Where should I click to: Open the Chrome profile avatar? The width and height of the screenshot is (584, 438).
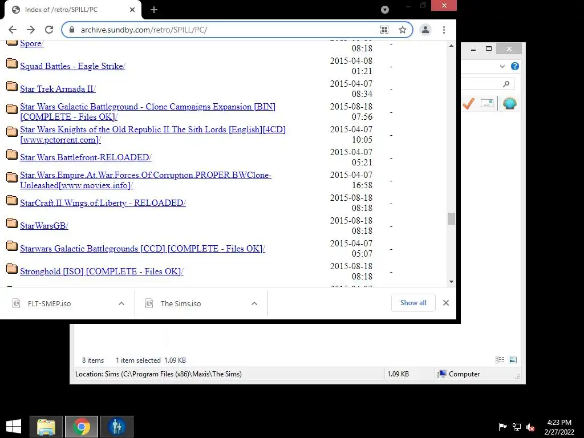[425, 30]
